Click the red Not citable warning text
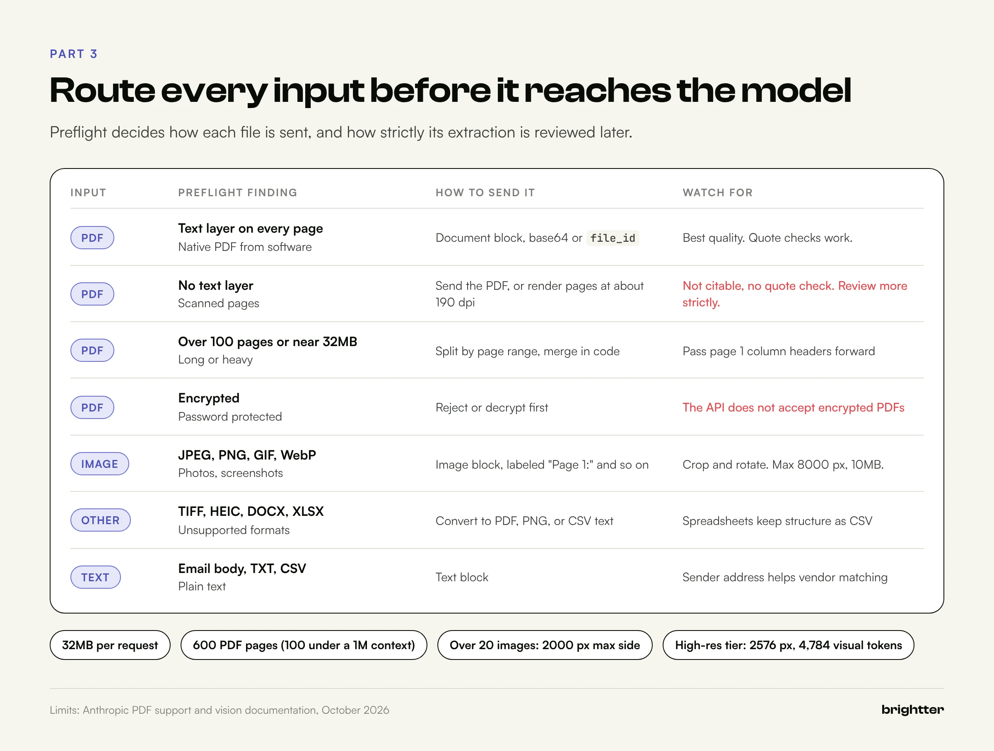Image resolution: width=994 pixels, height=751 pixels. click(795, 294)
